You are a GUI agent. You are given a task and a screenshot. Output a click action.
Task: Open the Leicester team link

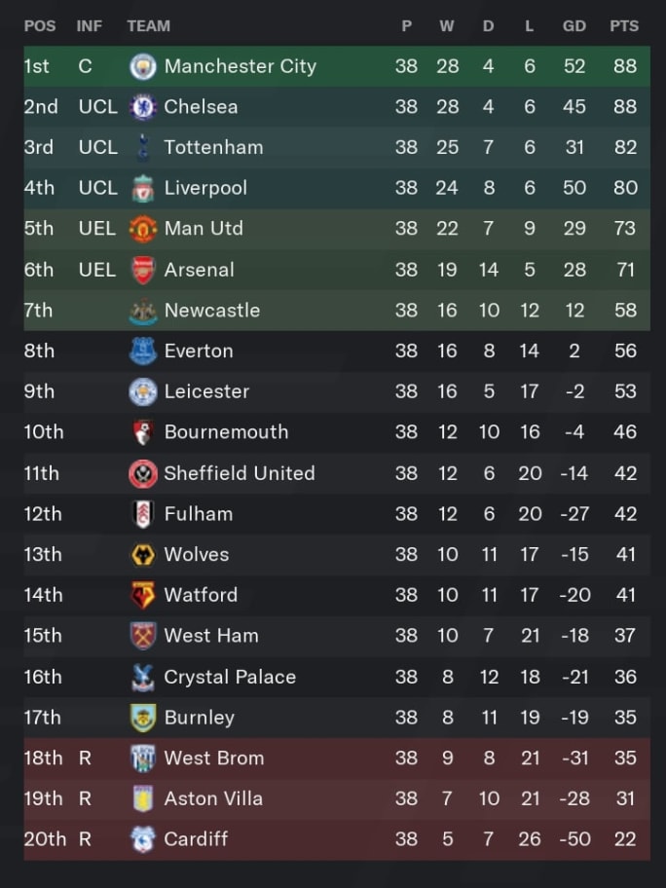click(206, 391)
